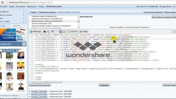Viewport: 176px width, 99px height.
Task: Open FileManager in editor toolbar
Action: tap(35, 32)
